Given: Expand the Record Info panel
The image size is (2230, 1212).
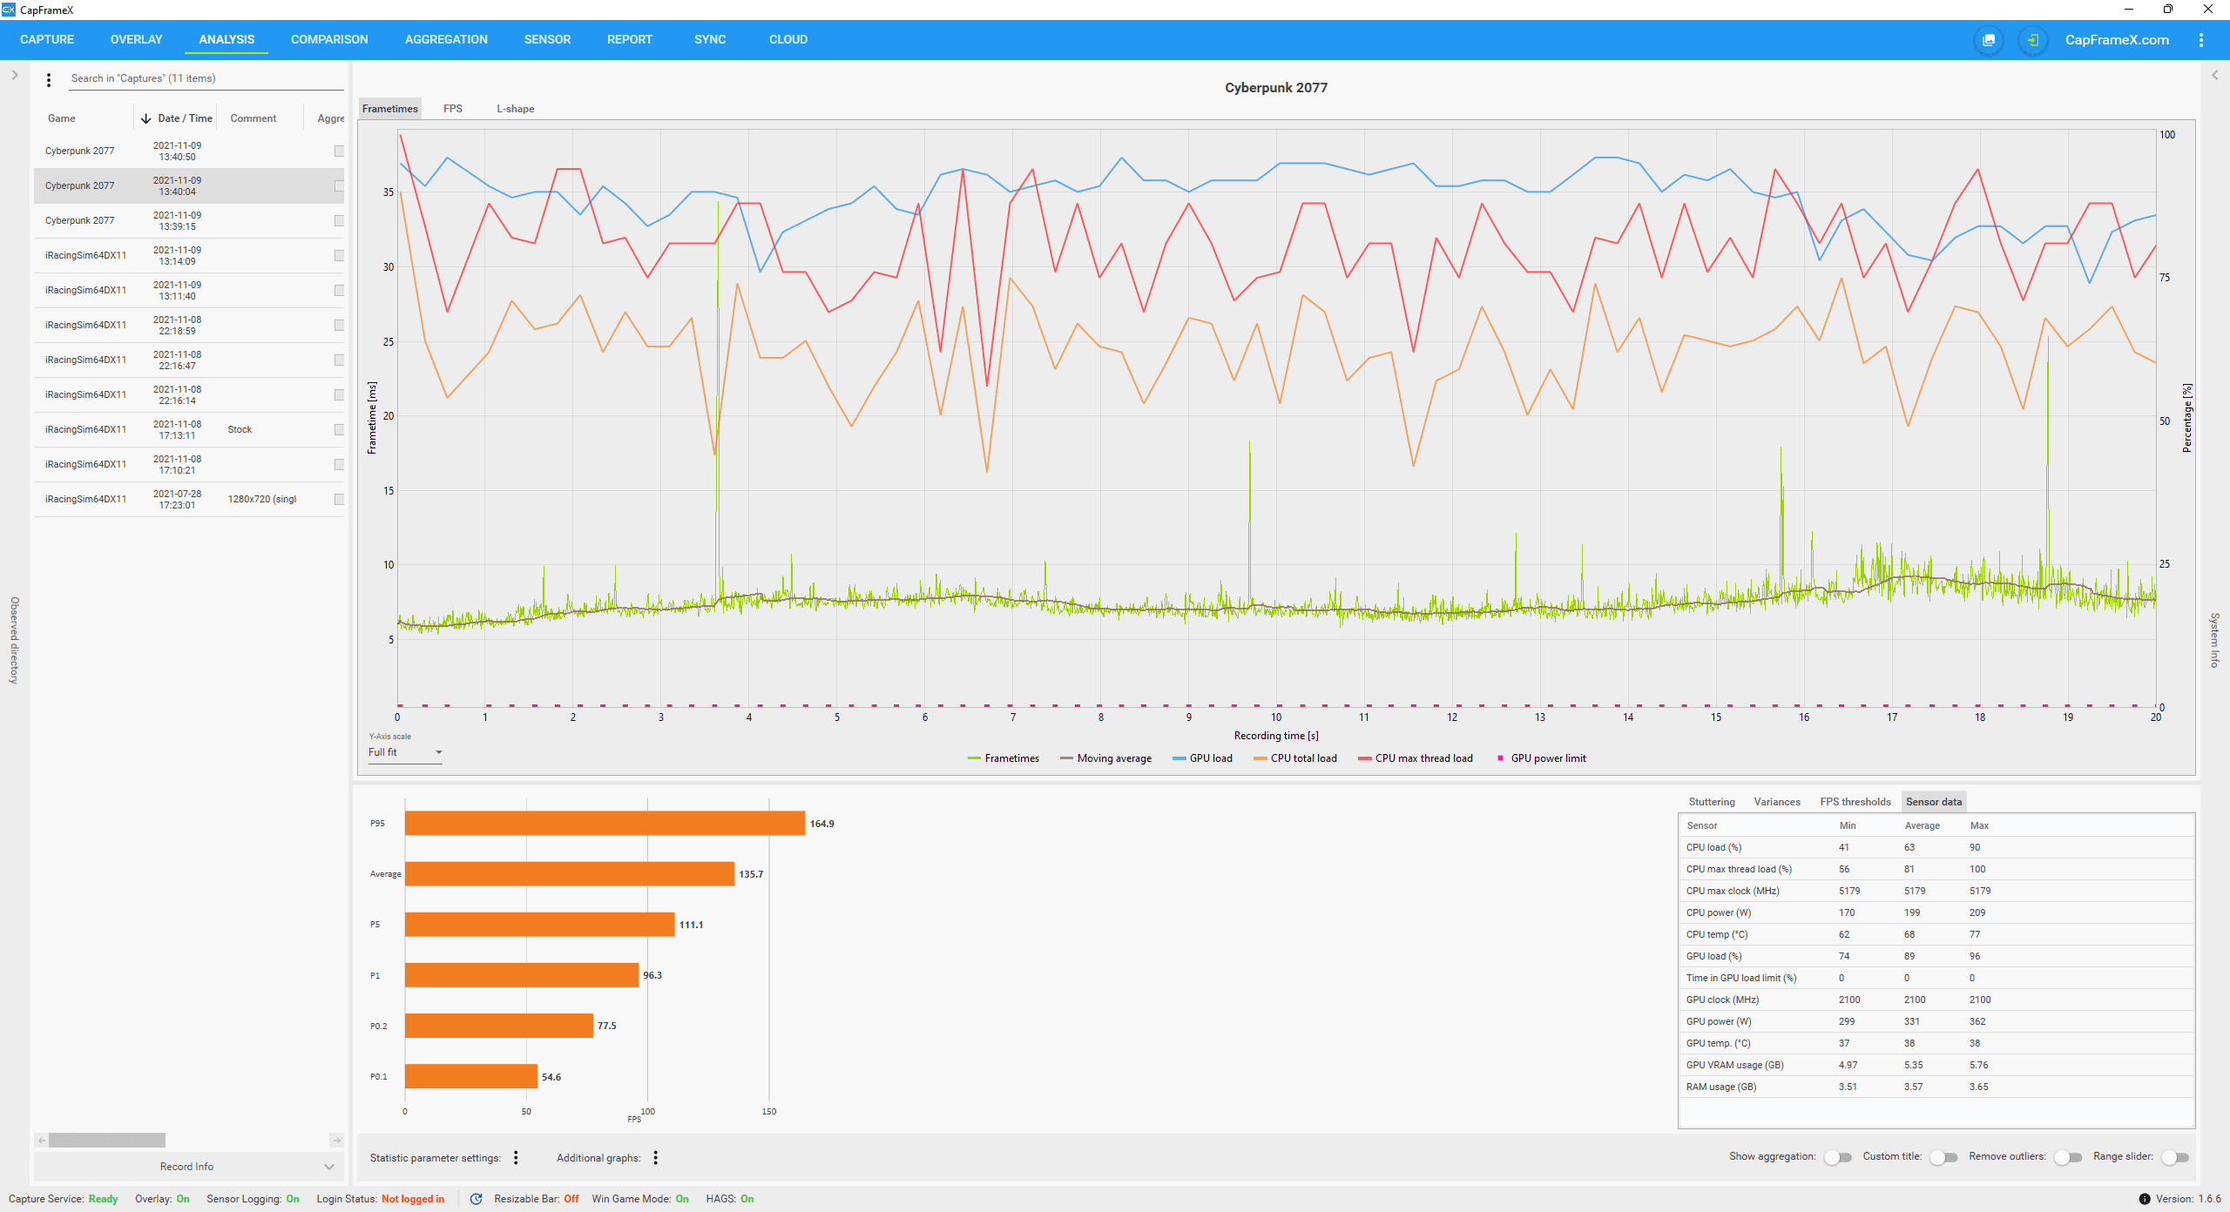Looking at the screenshot, I should click(x=328, y=1167).
